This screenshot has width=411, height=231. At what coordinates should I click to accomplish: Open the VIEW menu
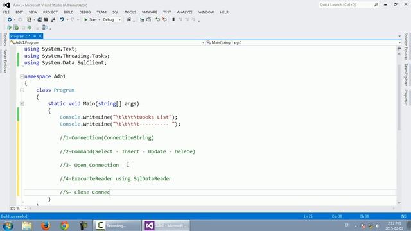coord(33,12)
